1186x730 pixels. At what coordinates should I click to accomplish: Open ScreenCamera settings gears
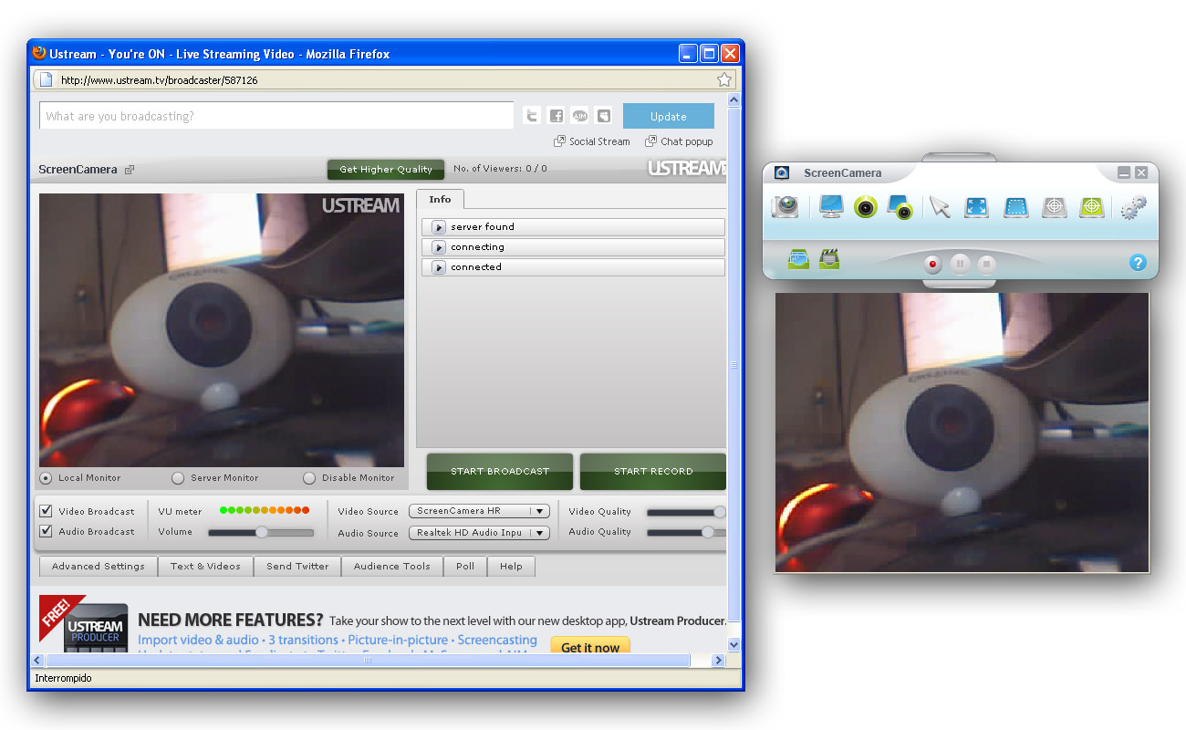tap(1133, 207)
